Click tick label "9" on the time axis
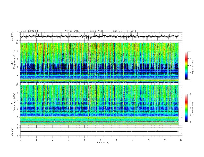This screenshot has height=157, width=204. click(165, 140)
